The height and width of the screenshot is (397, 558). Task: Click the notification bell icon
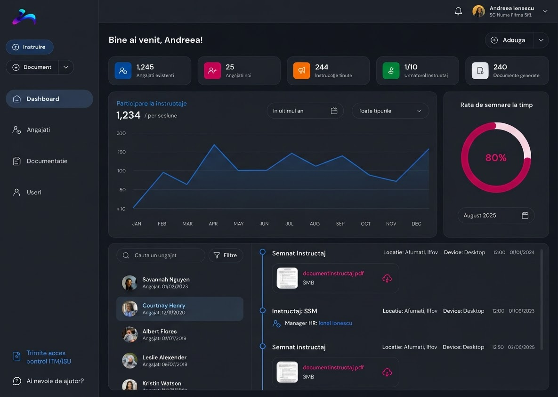pos(458,11)
